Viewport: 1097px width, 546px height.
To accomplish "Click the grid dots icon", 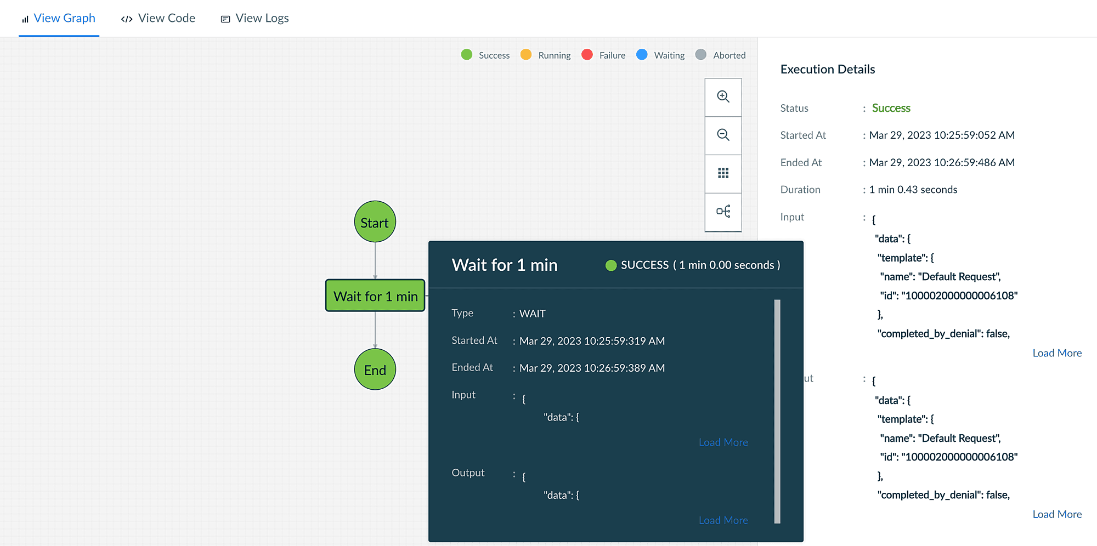I will tap(723, 173).
